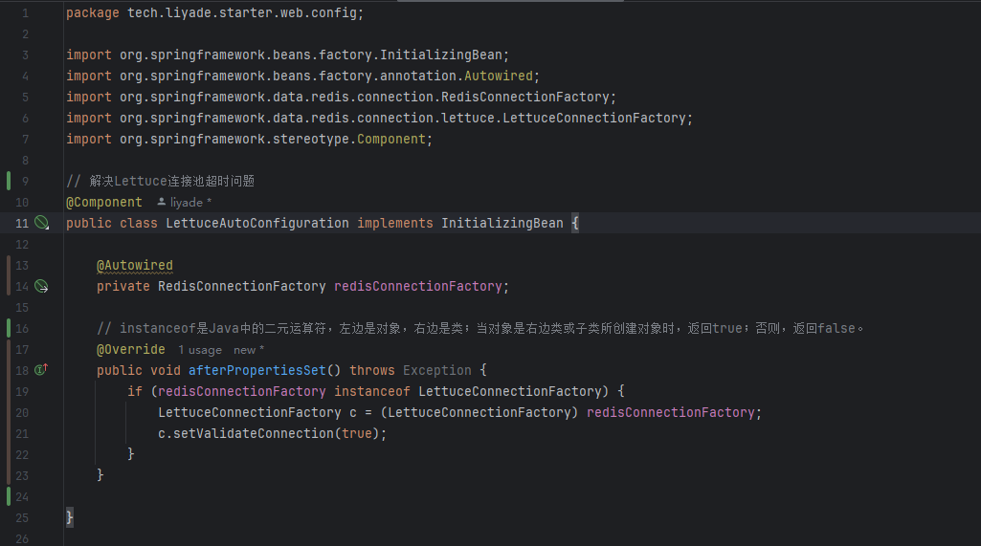Image resolution: width=981 pixels, height=546 pixels.
Task: Click the 'package tech.liyade.starter.web.config' line
Action: [214, 12]
